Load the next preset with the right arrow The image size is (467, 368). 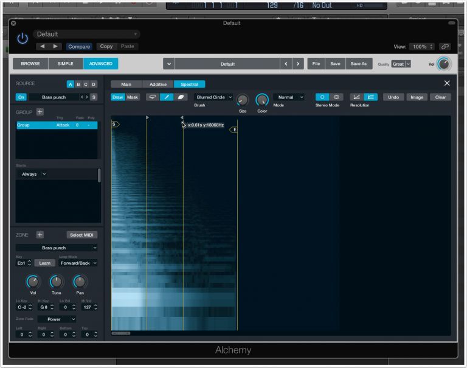coord(55,46)
